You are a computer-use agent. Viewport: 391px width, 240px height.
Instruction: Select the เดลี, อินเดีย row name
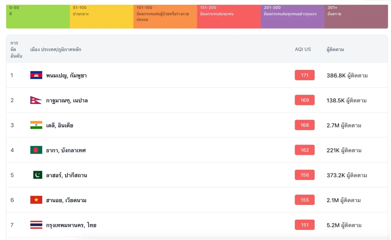tap(60, 125)
